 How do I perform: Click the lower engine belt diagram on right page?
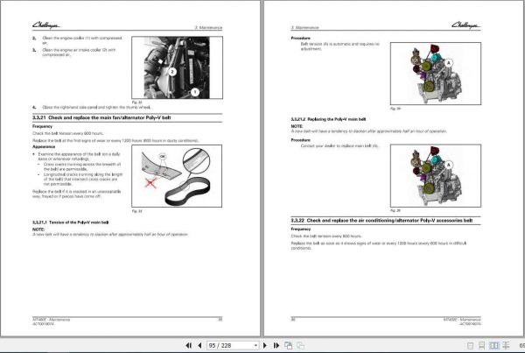pos(436,176)
